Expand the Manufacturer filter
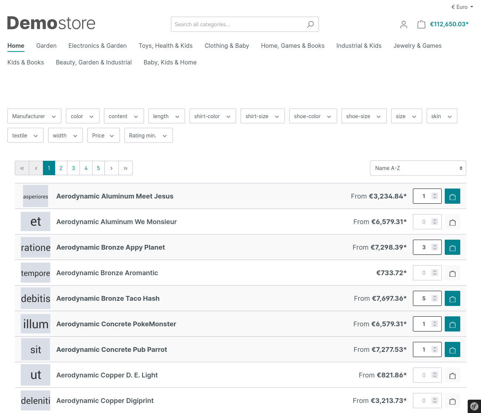 pos(34,116)
